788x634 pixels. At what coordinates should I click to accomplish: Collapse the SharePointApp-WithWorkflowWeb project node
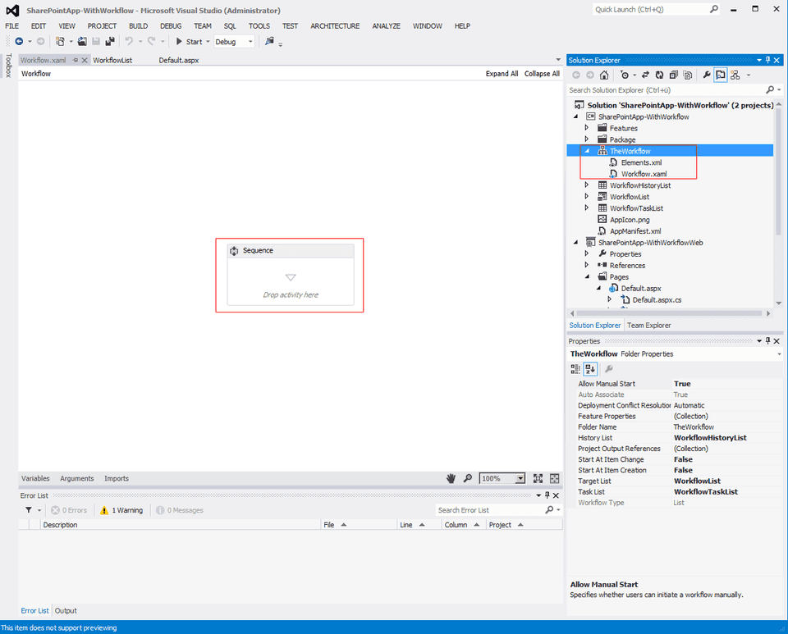pyautogui.click(x=575, y=242)
